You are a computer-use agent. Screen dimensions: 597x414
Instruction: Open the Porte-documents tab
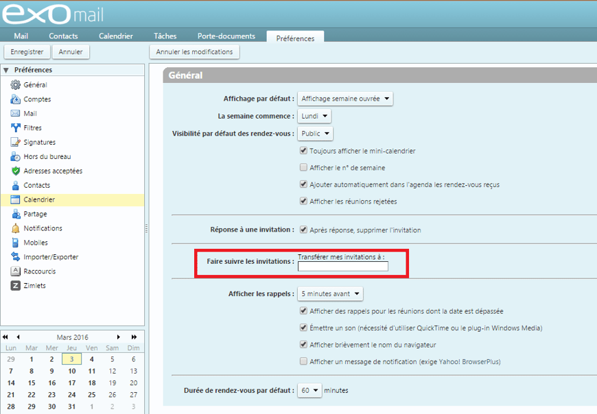pos(226,36)
